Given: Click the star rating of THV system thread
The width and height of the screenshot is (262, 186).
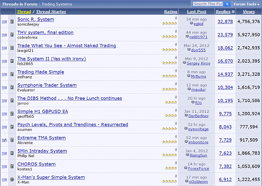Looking at the screenshot, I should [169, 36].
